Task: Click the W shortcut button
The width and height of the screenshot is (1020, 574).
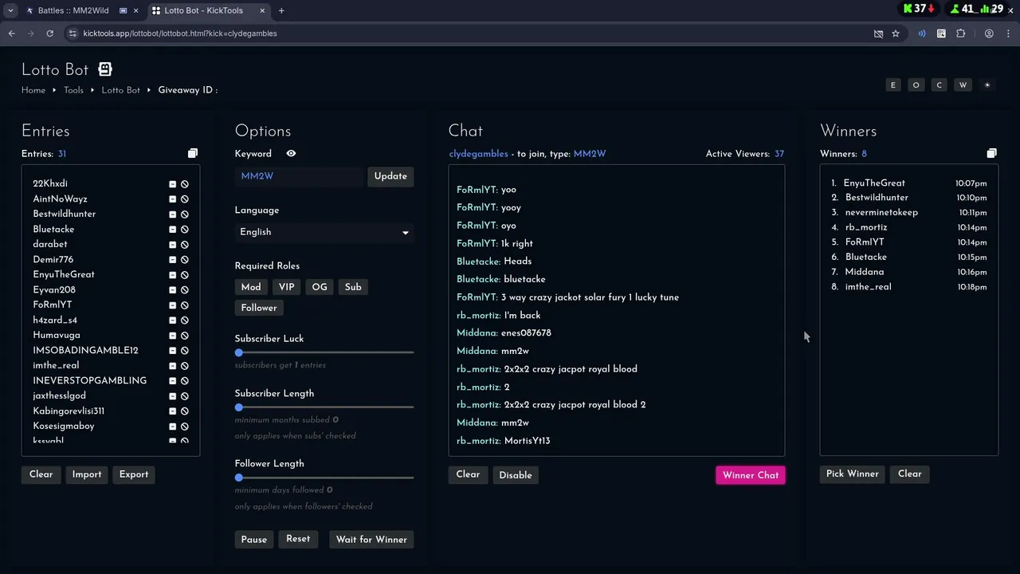Action: tap(963, 85)
